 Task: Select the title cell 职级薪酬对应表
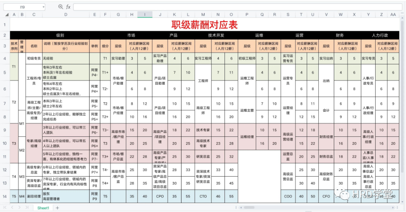click(x=205, y=24)
